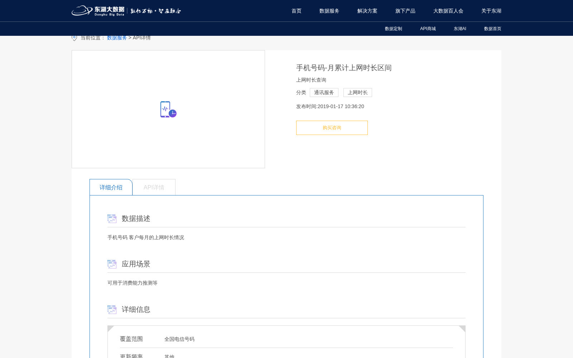Go to API商城 in sub navigation
The image size is (573, 358).
coord(428,29)
